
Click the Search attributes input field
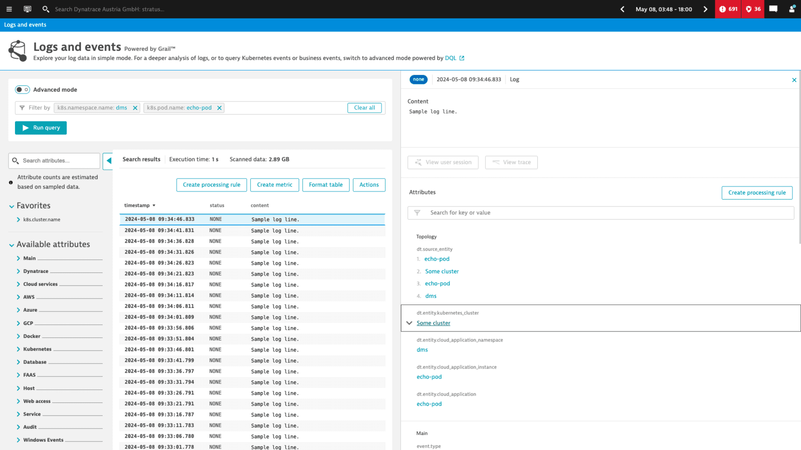[x=54, y=161]
